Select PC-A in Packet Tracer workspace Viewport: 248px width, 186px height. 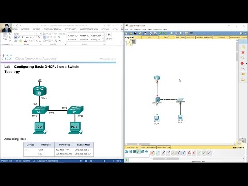coord(157,118)
